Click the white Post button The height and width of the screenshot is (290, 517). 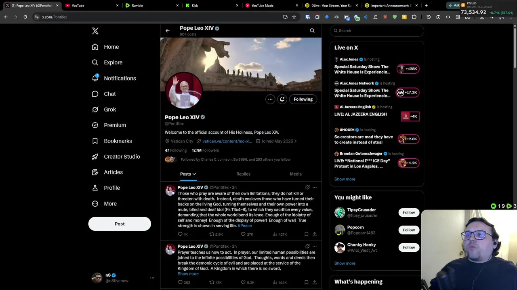point(120,224)
